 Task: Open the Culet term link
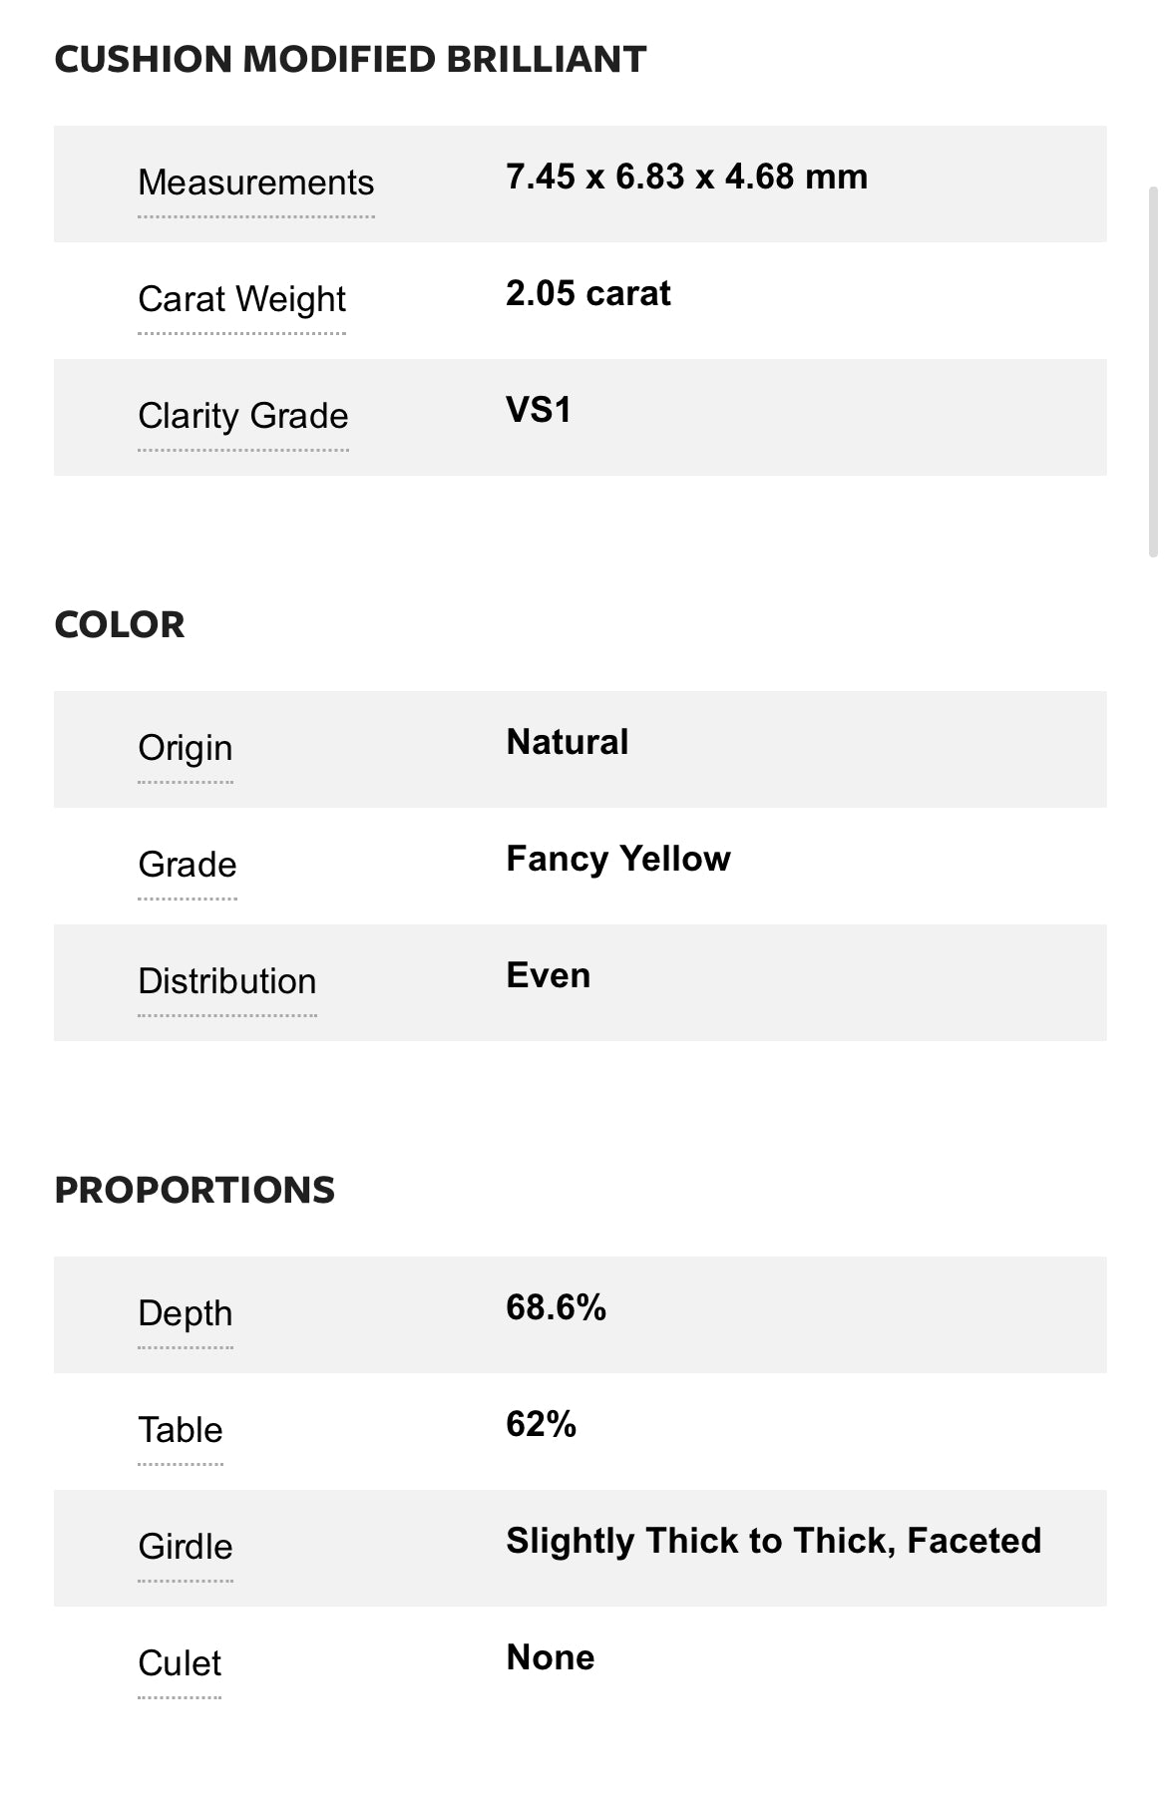tap(180, 1664)
